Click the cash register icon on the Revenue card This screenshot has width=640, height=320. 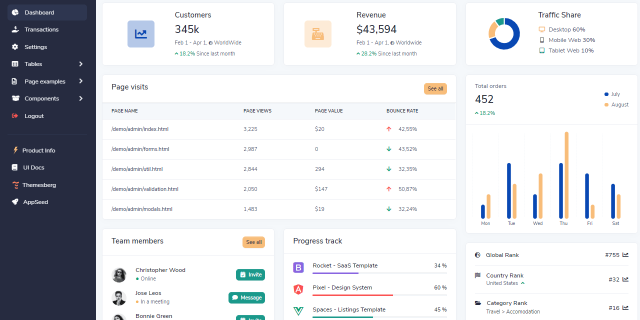click(x=318, y=34)
